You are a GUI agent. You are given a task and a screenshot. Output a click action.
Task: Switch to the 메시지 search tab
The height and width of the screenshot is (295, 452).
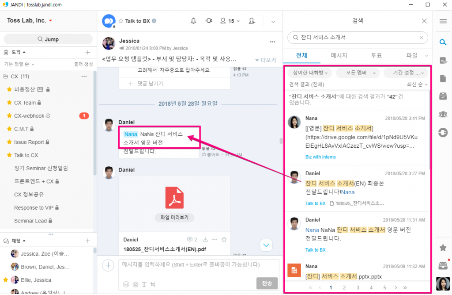coord(339,55)
